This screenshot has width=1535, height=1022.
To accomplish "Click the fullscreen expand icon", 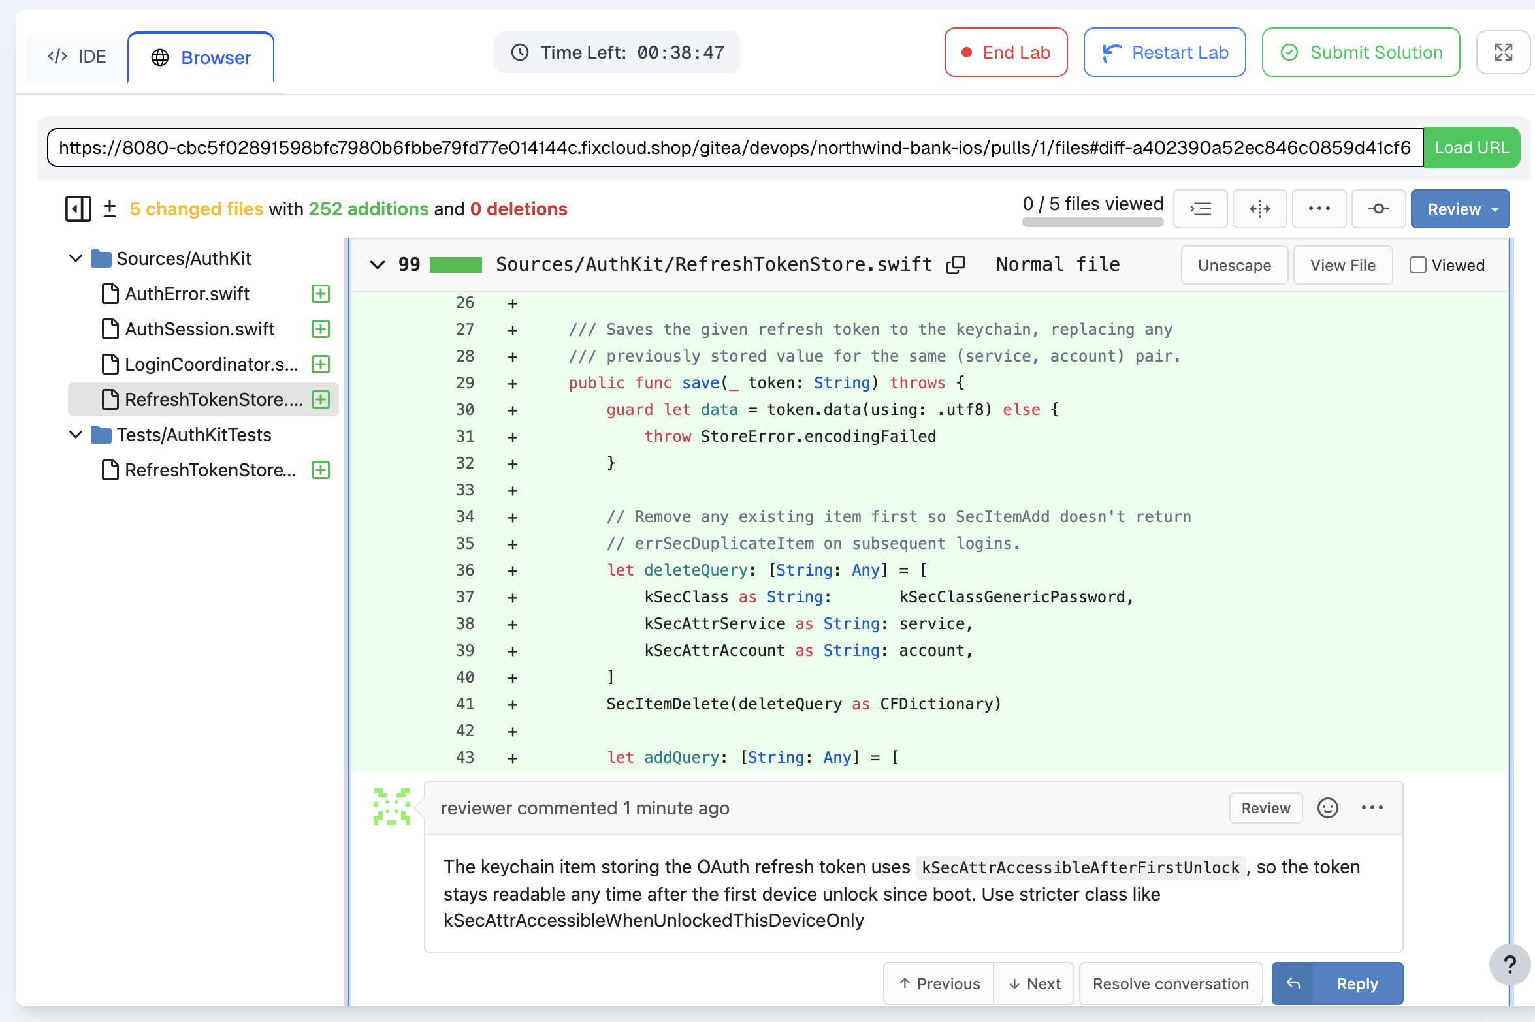I will pyautogui.click(x=1504, y=52).
